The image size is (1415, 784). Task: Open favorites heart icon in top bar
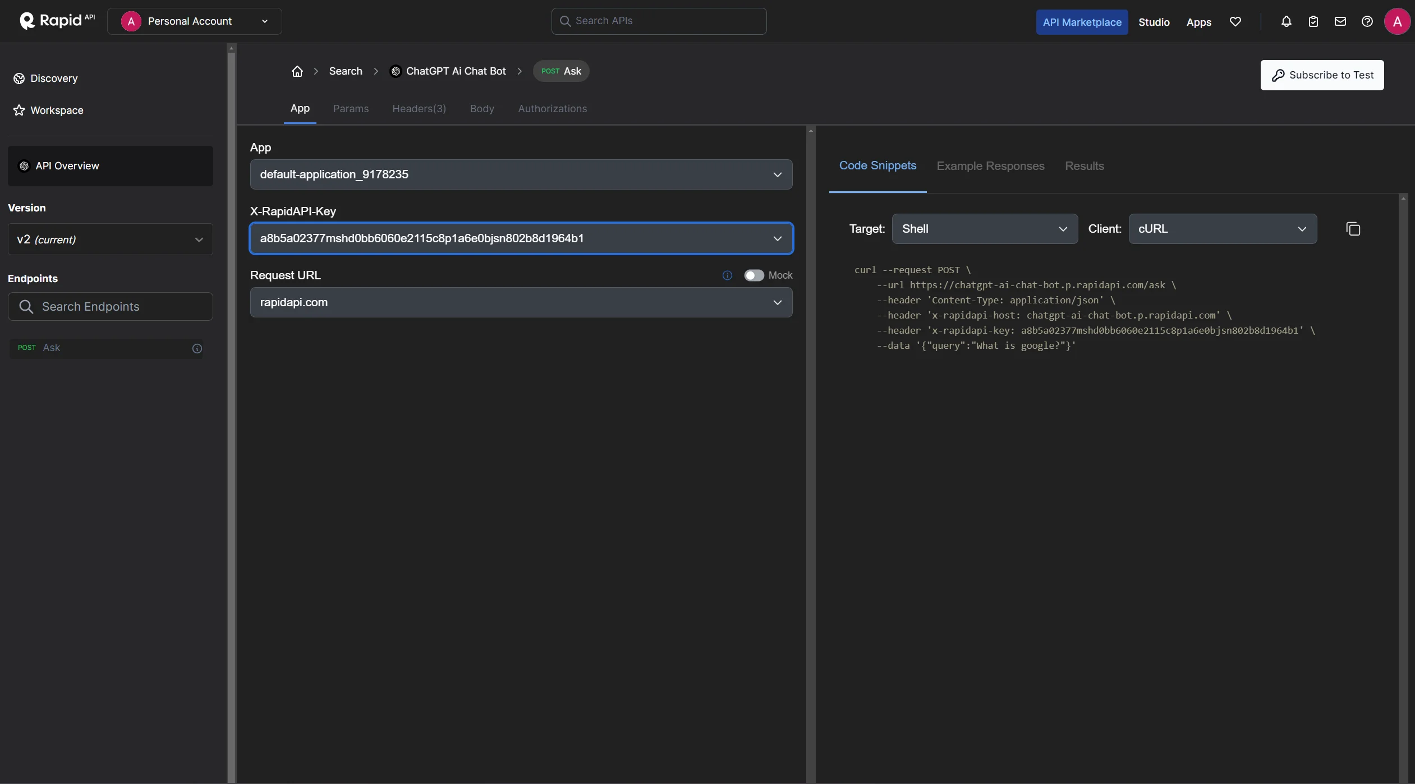pos(1235,21)
